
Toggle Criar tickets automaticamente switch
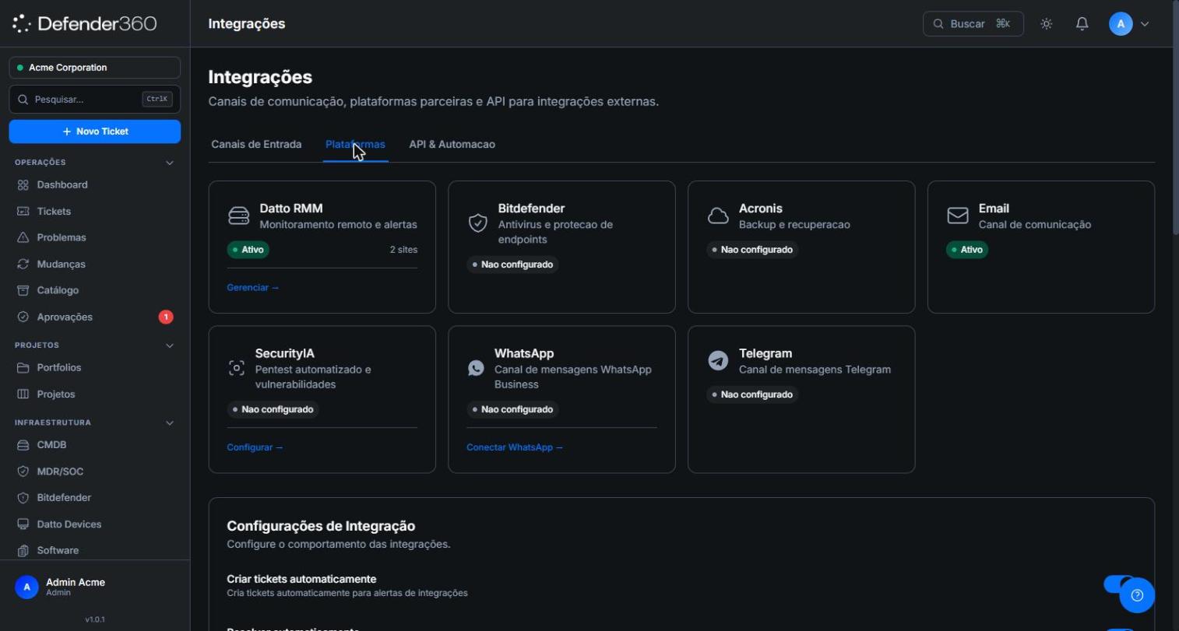pos(1119,584)
